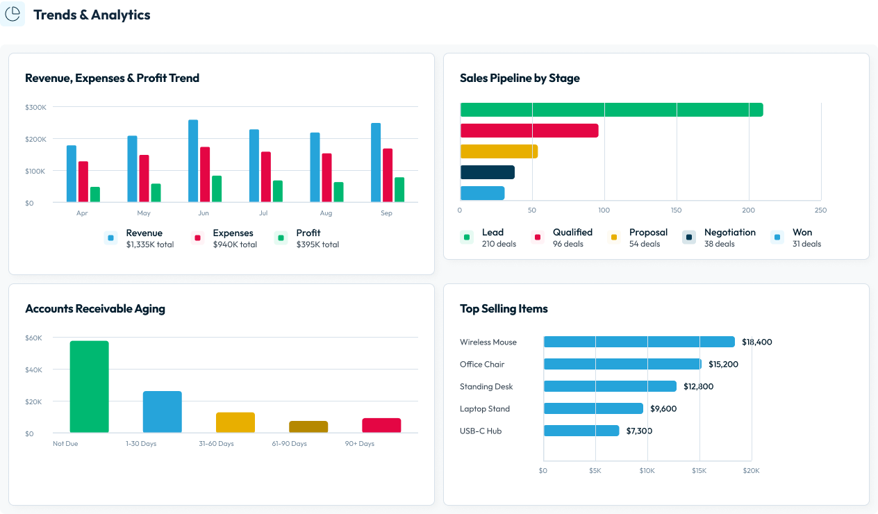Click the red 90+ Days aging bar

coord(381,426)
